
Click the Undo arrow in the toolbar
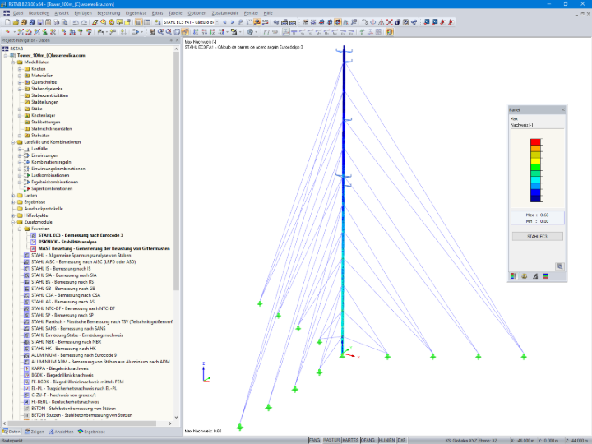coord(76,22)
